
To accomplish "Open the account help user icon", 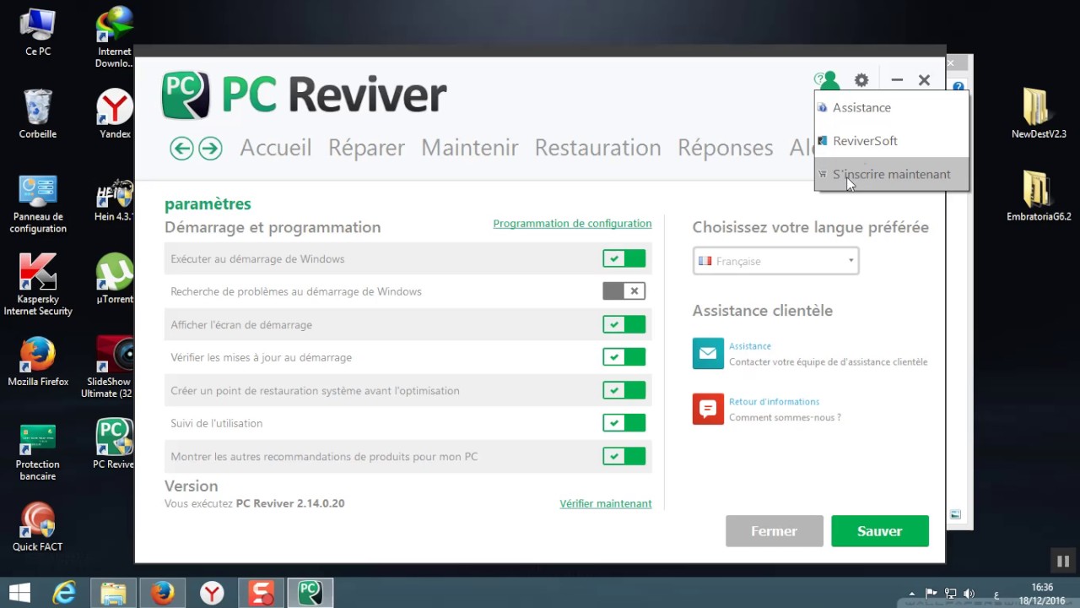I will pos(827,80).
